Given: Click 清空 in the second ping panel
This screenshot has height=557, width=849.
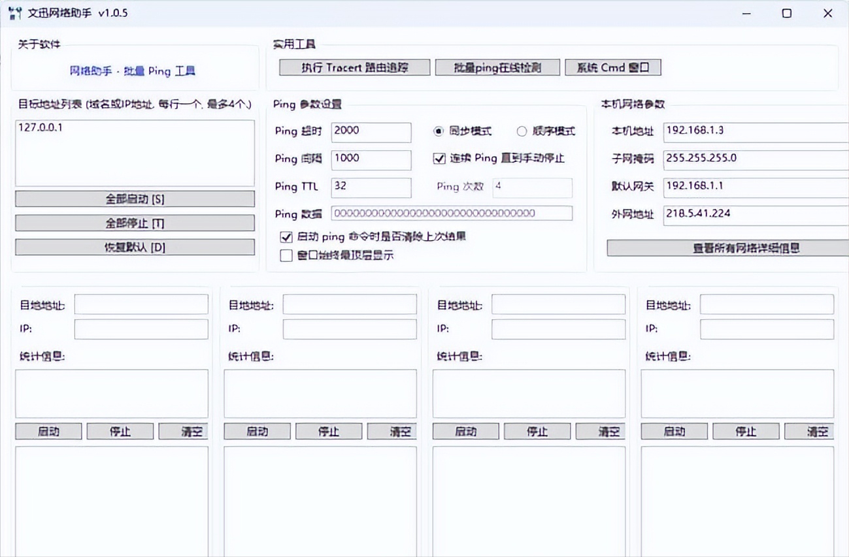Looking at the screenshot, I should coord(392,432).
